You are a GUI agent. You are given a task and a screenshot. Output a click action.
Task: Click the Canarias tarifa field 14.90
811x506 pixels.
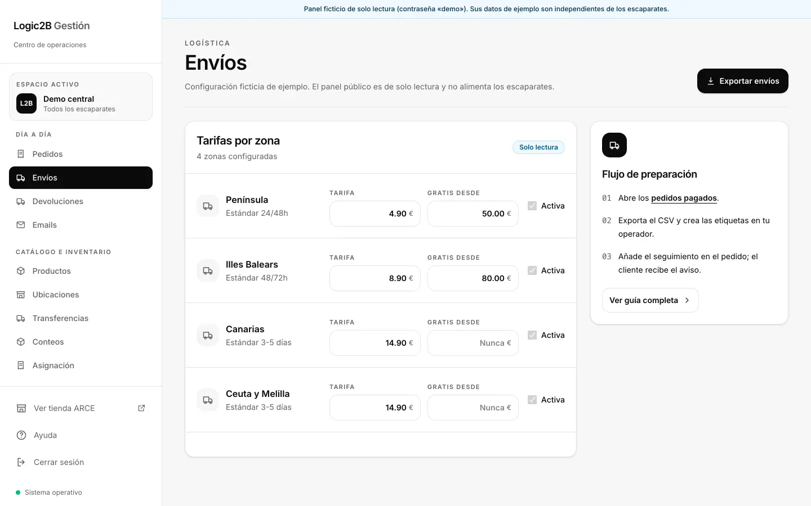click(375, 343)
